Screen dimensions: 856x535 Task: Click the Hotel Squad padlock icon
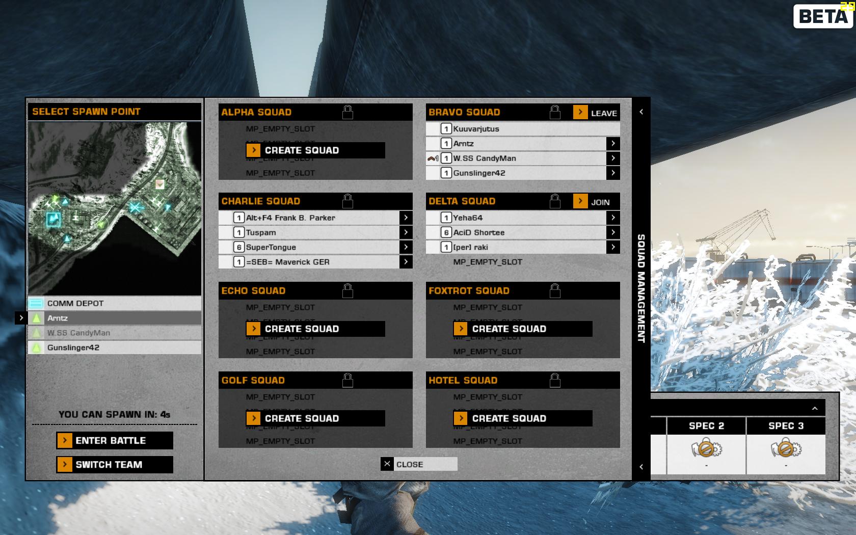click(555, 380)
